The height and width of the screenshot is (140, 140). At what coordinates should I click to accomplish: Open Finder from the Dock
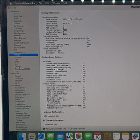click(x=23, y=136)
